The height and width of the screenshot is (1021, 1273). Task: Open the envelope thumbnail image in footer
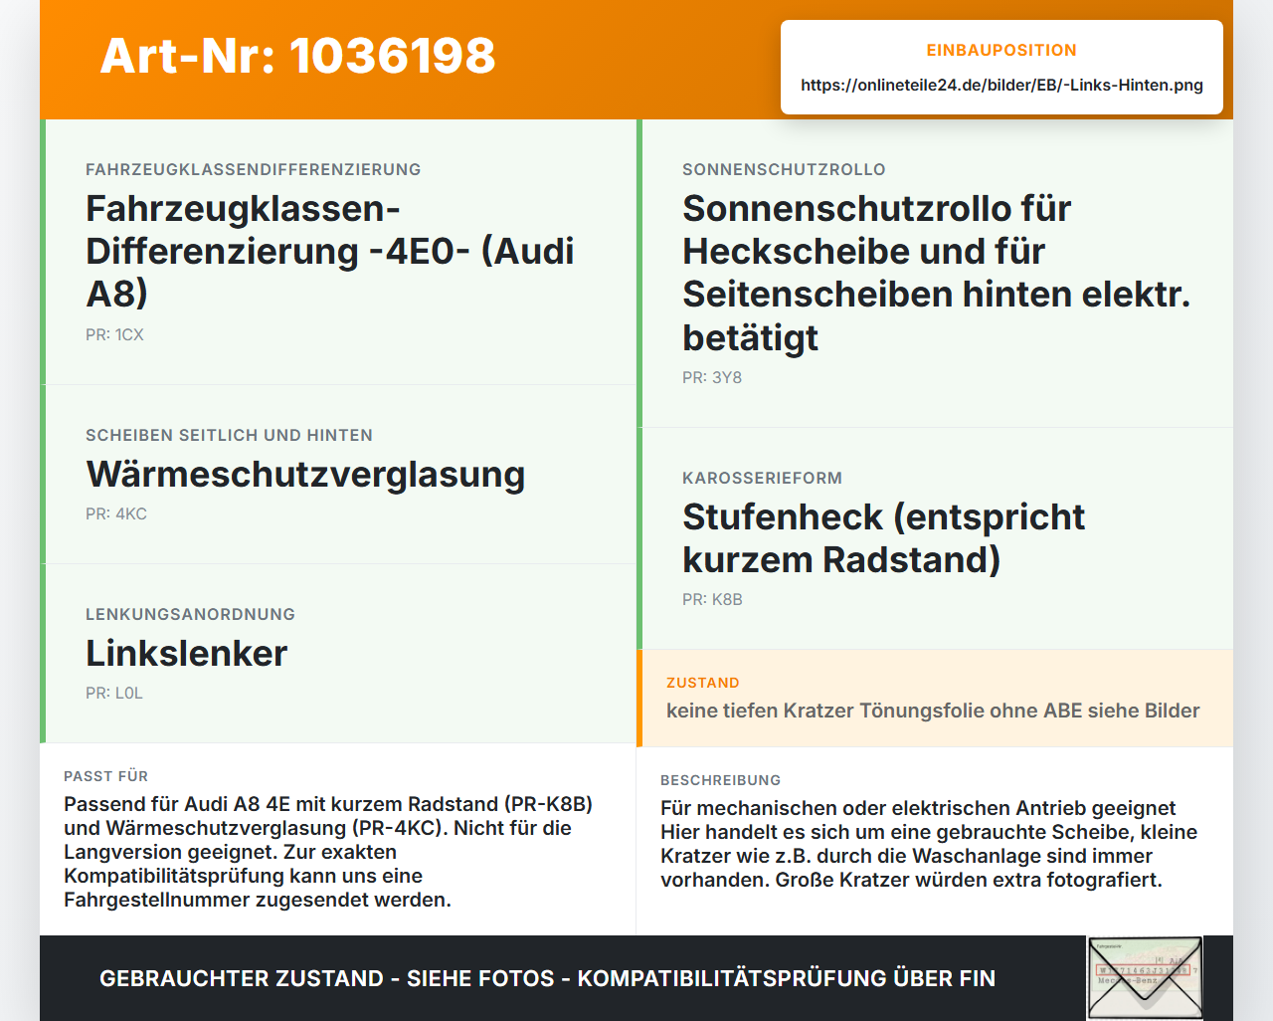coord(1145,978)
